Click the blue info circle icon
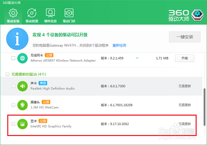The image size is (207, 145). pyautogui.click(x=17, y=39)
